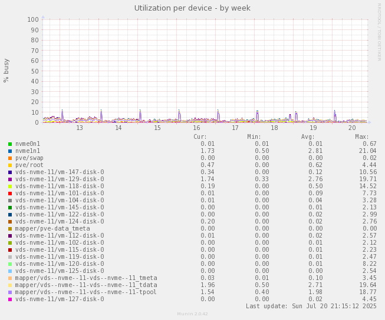Viewport: 385px width, 320px height.
Task: Click the 50 y-axis tick label
Action: [x=35, y=71]
